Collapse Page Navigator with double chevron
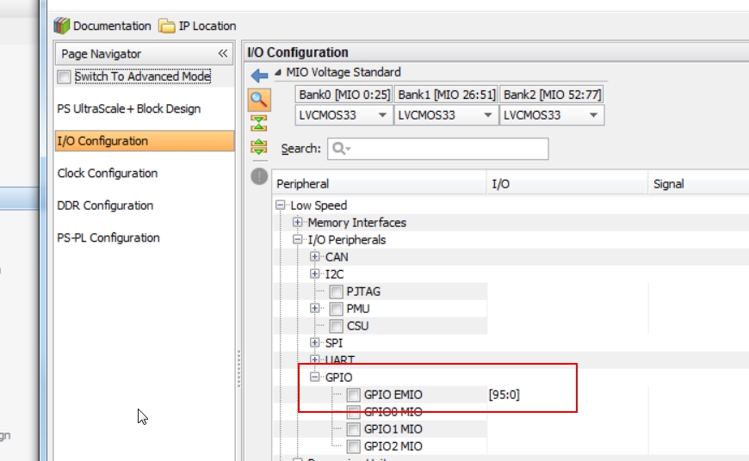The height and width of the screenshot is (461, 749). click(x=222, y=53)
